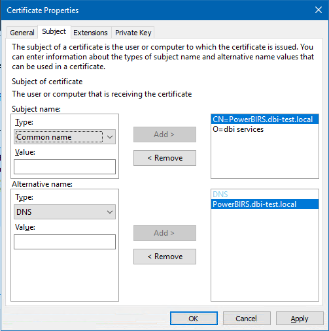Remove the selected subject name entry
This screenshot has width=329, height=331.
point(165,158)
